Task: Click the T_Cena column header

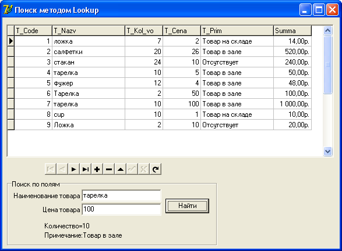Action: 182,31
